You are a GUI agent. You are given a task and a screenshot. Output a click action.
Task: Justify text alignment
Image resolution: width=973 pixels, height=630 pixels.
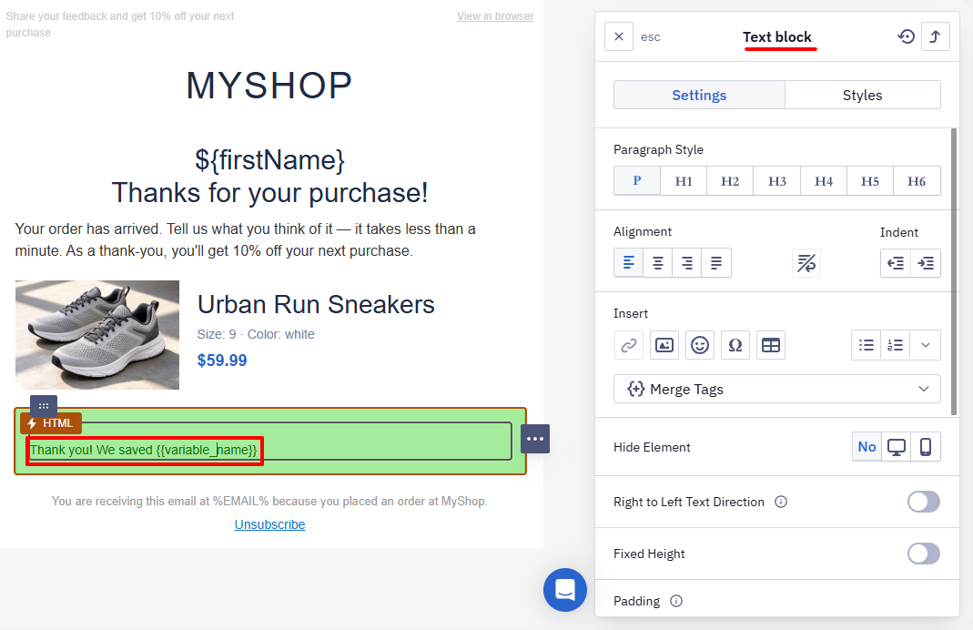(716, 262)
